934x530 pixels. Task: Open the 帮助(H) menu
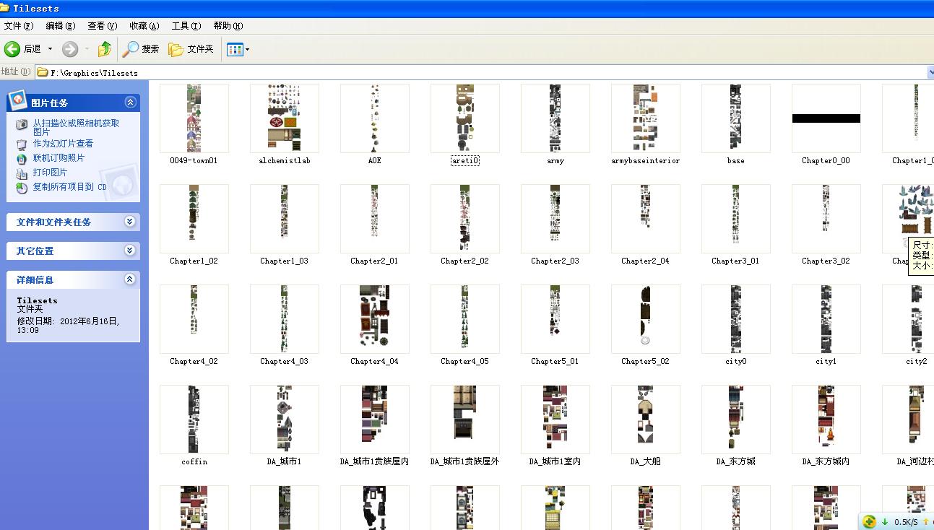[228, 26]
